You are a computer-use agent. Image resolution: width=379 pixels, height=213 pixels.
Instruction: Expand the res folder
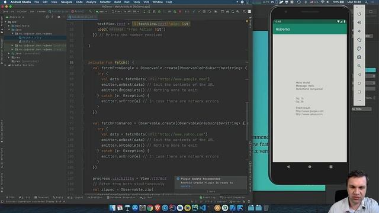[9, 57]
